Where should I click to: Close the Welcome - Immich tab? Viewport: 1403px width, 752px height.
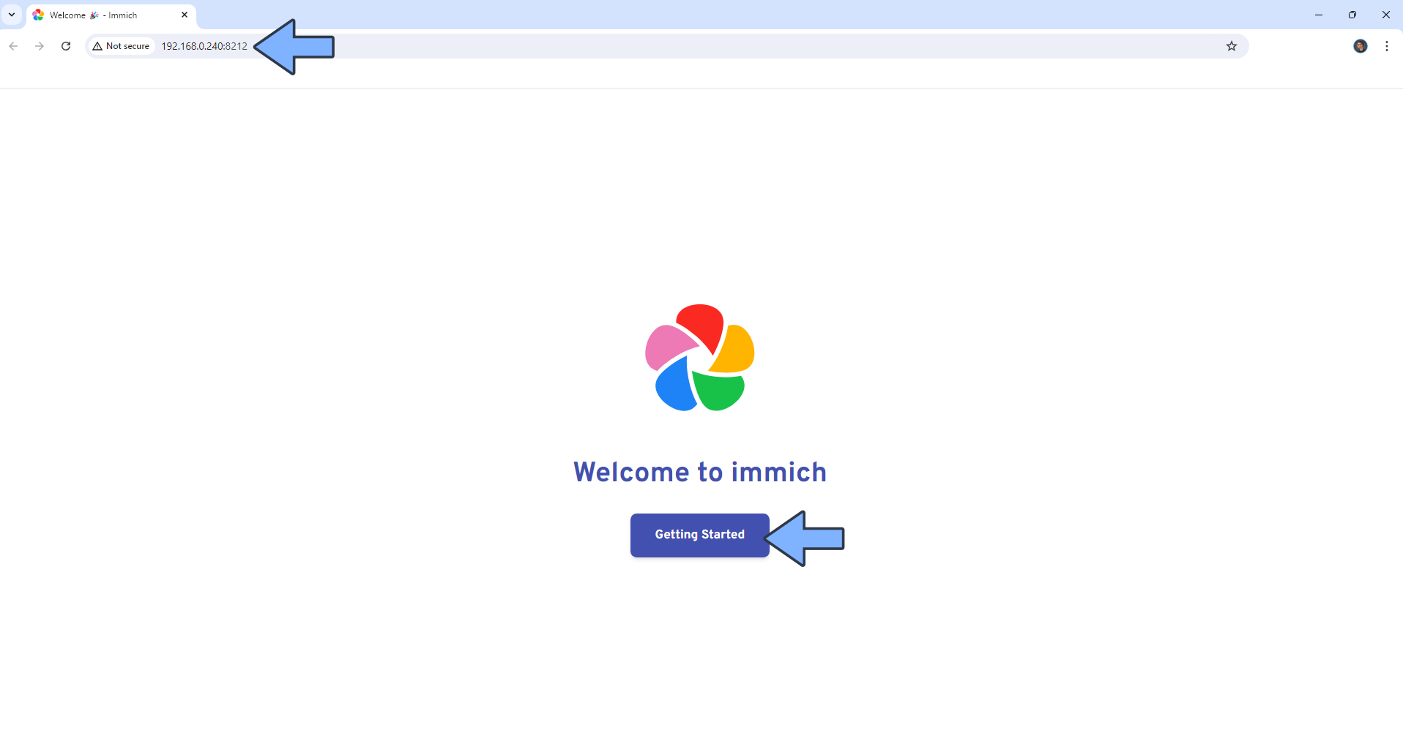coord(185,15)
